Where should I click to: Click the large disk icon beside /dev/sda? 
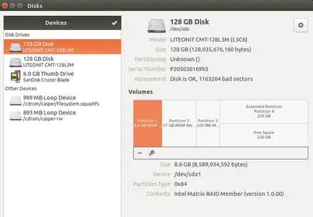coord(156,25)
